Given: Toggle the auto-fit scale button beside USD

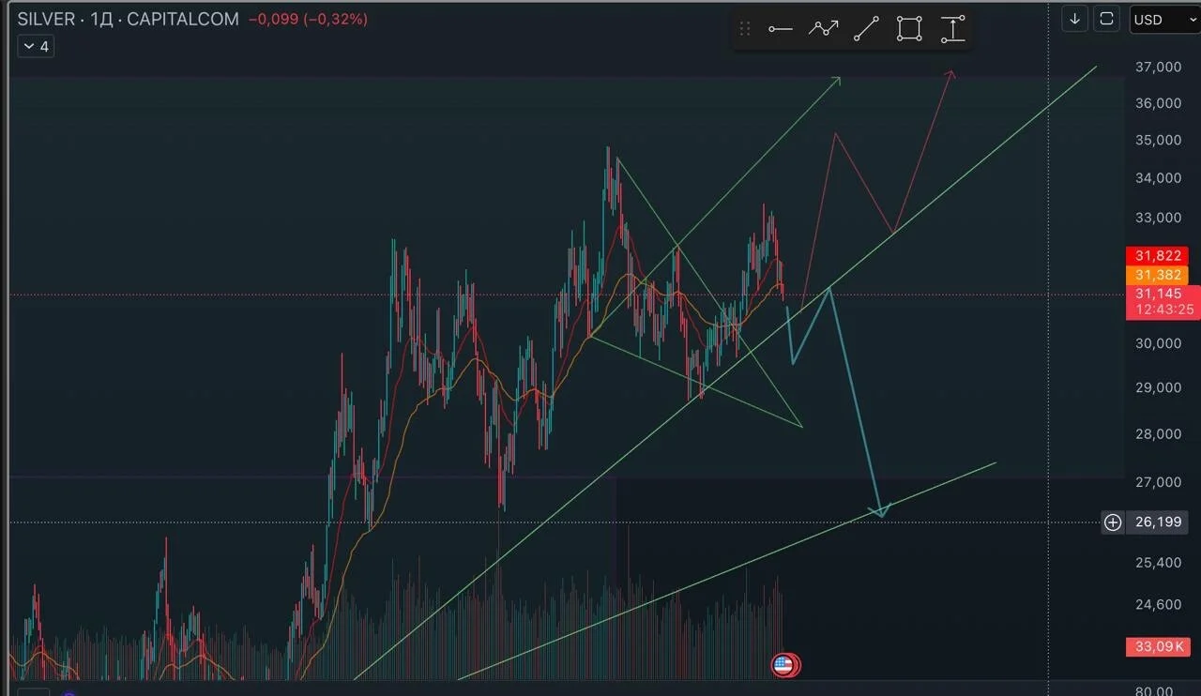Looking at the screenshot, I should (1107, 19).
